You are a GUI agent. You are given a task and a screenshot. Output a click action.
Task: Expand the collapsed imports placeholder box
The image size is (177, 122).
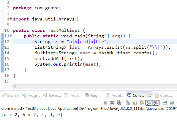click(x=79, y=19)
